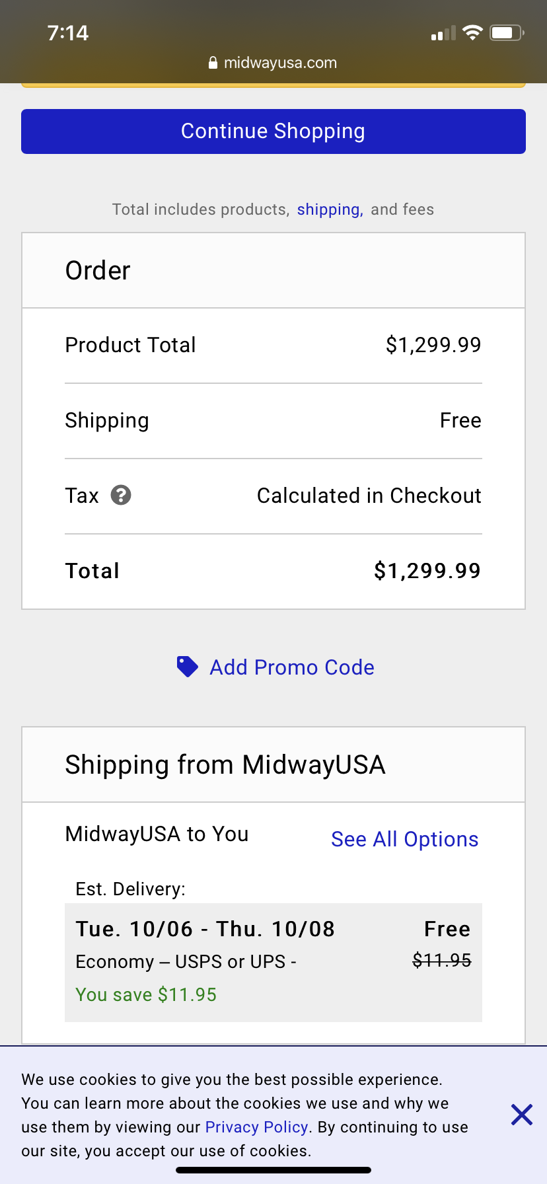Tap the battery indicator icon
547x1184 pixels.
[507, 32]
